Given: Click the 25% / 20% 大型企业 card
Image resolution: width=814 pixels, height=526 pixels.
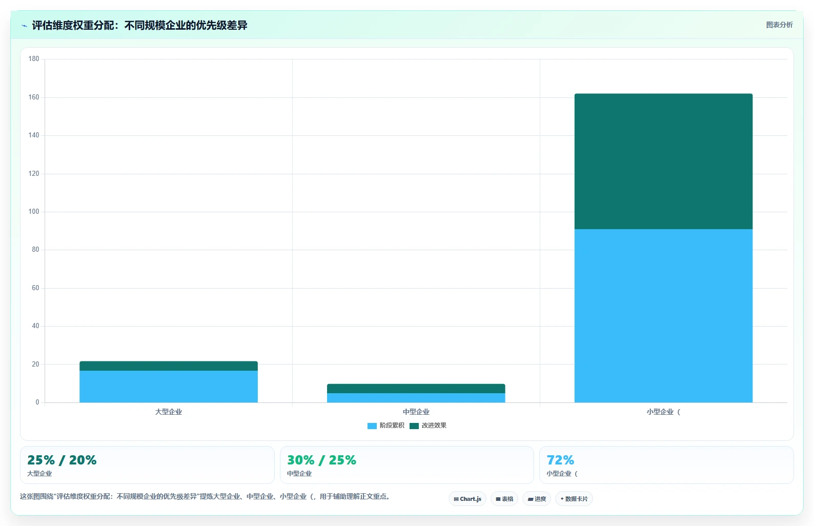Looking at the screenshot, I should tap(147, 465).
